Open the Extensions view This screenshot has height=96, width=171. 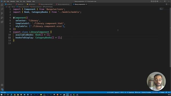coord(2,22)
